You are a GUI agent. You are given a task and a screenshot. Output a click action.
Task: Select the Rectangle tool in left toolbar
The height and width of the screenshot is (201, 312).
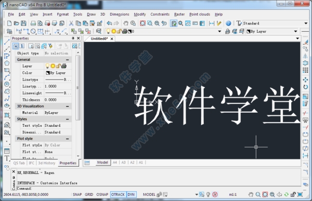pyautogui.click(x=7, y=70)
